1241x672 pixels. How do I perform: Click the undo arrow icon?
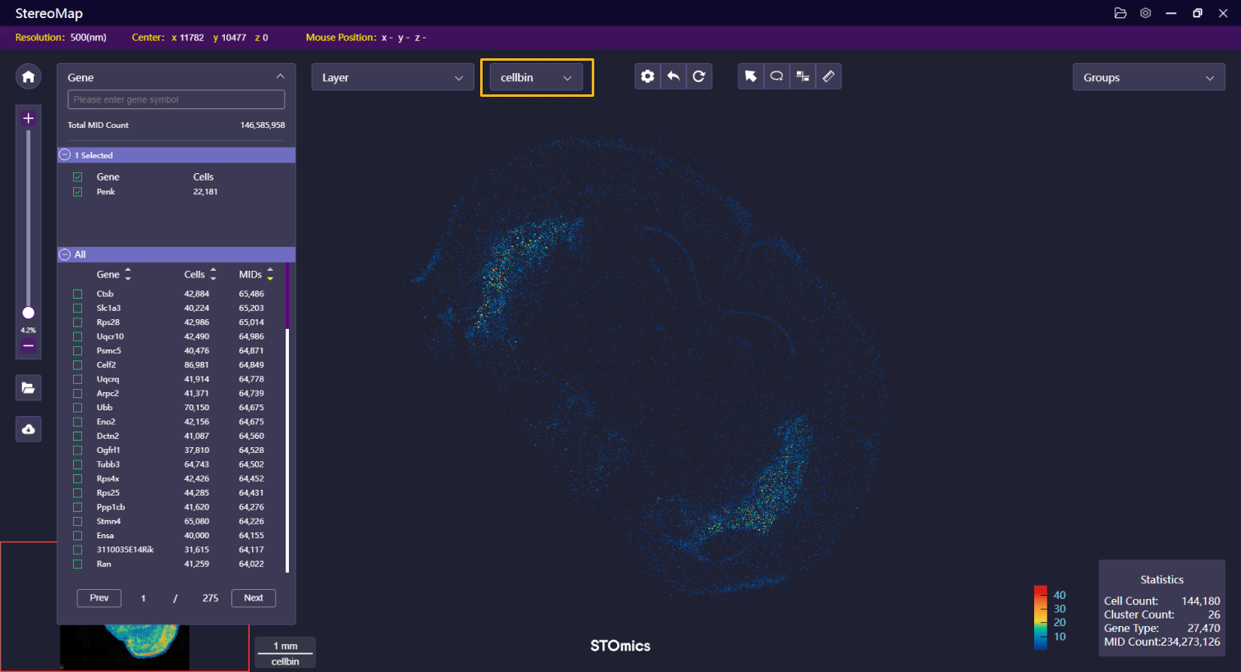[673, 76]
